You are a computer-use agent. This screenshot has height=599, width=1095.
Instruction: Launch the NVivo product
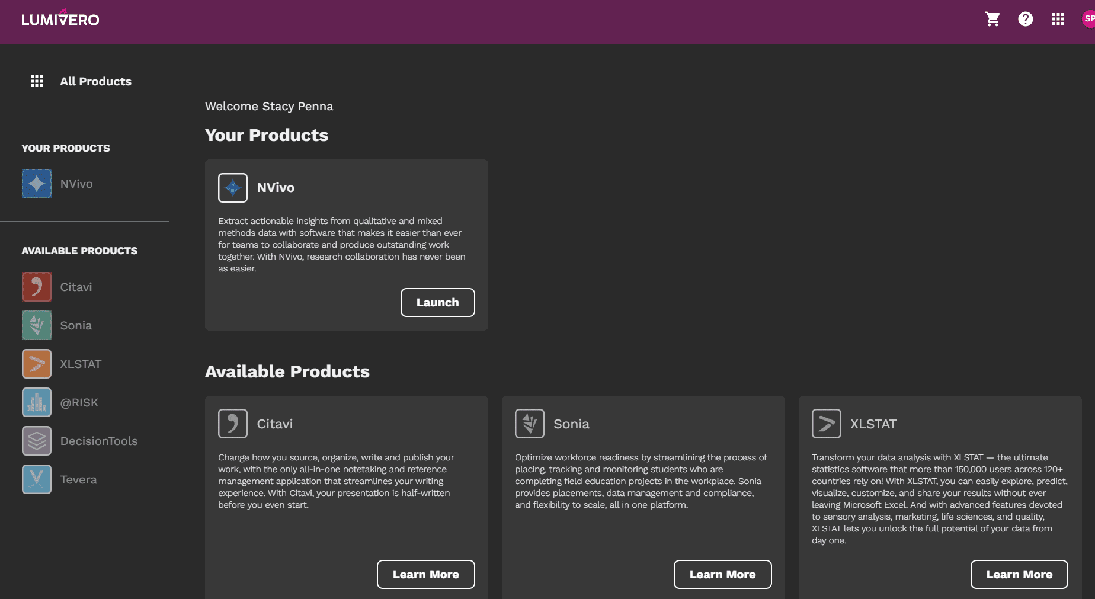(x=437, y=302)
